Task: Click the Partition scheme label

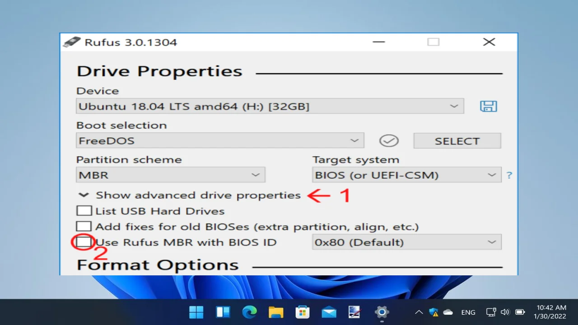Action: 129,160
